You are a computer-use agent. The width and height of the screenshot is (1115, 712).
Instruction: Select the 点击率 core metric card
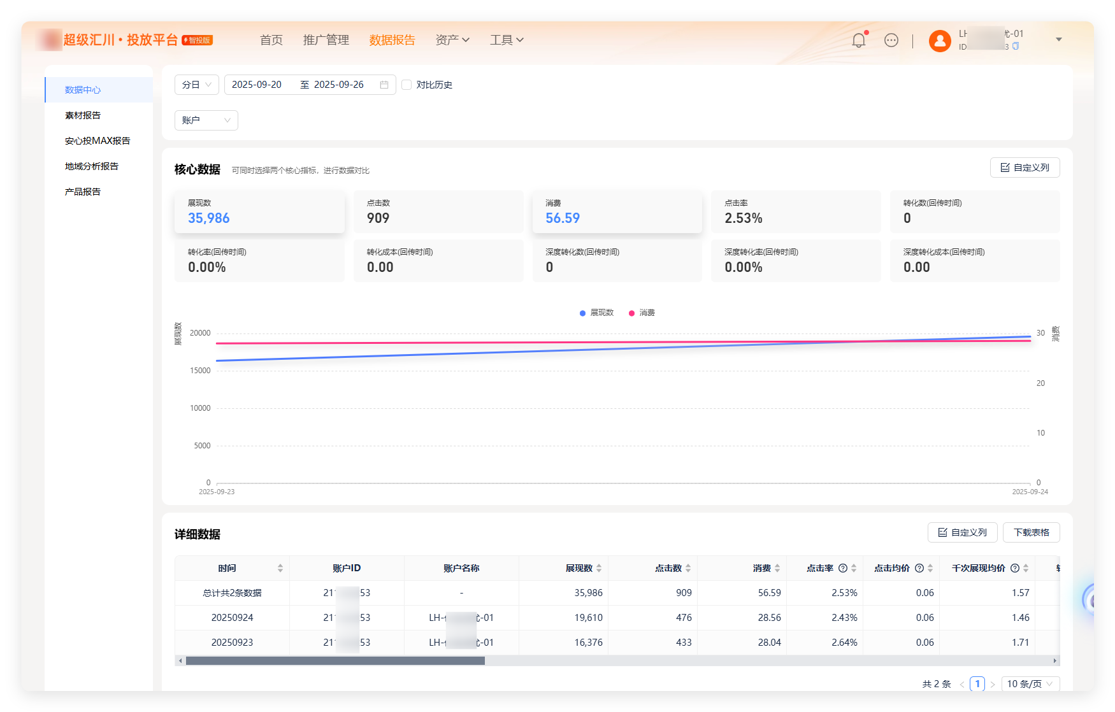(796, 211)
